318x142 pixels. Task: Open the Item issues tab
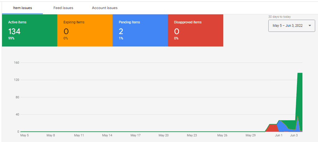(x=22, y=8)
